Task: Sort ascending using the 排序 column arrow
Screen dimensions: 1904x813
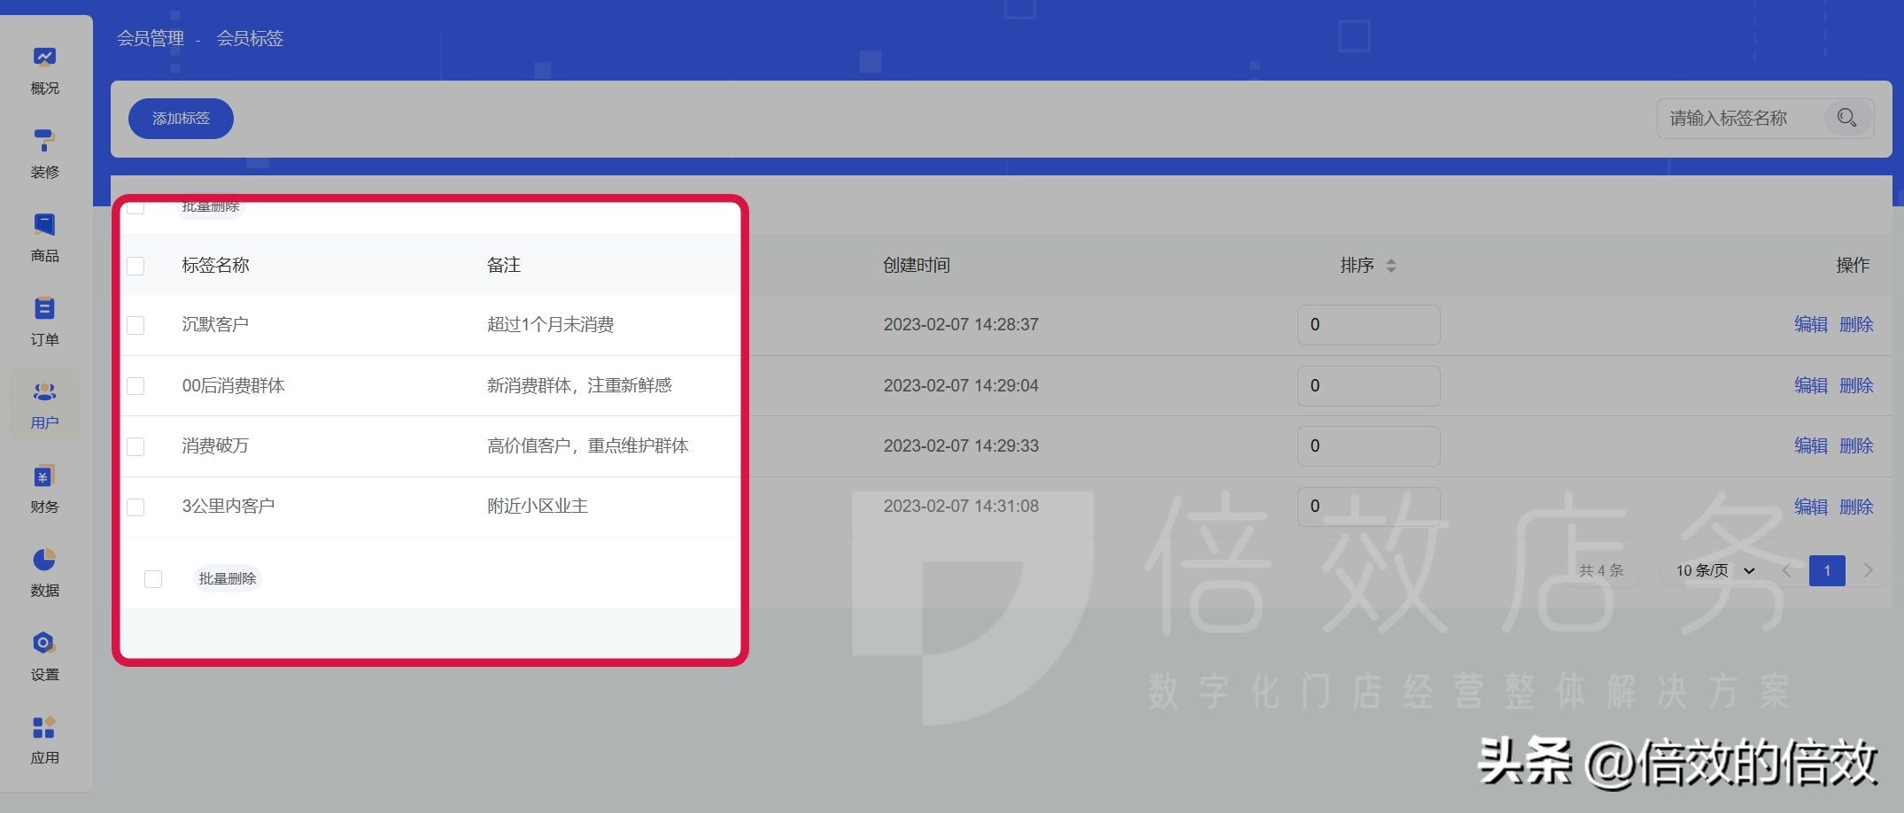Action: tap(1390, 259)
